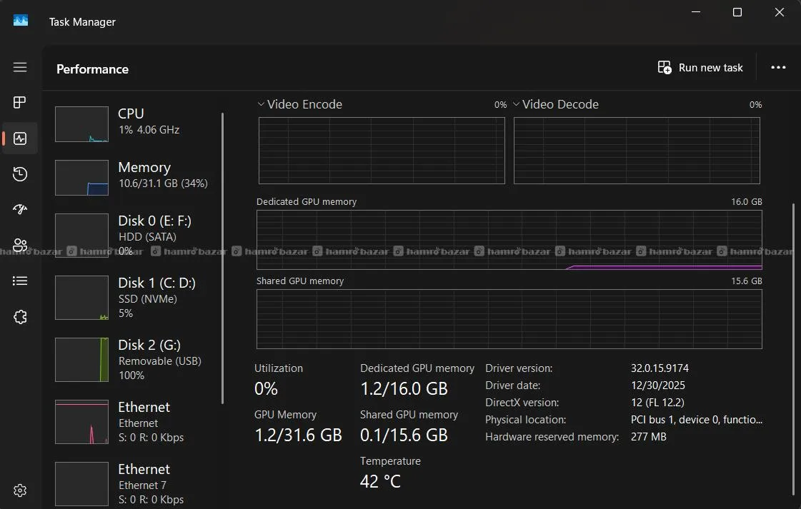Click the Task Manager app icon
The height and width of the screenshot is (509, 801).
click(x=21, y=21)
